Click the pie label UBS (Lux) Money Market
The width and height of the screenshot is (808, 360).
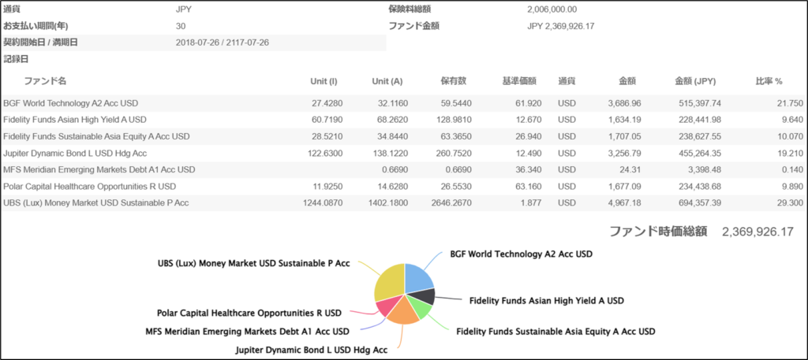coord(253,263)
